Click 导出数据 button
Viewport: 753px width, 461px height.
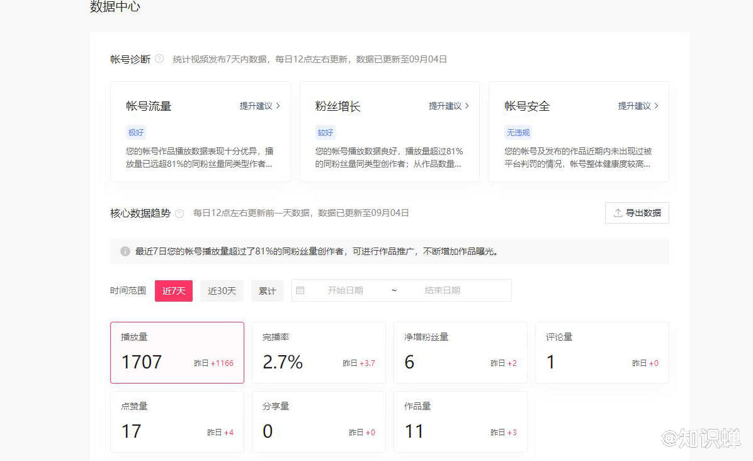(x=637, y=213)
